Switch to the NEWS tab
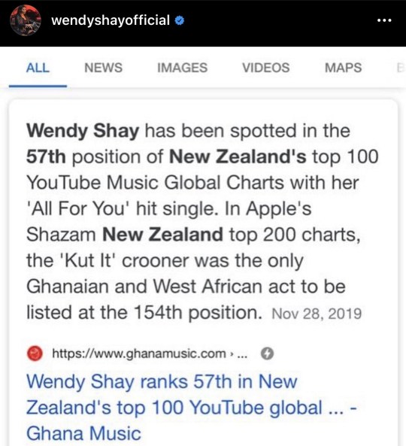The height and width of the screenshot is (446, 406). pyautogui.click(x=104, y=68)
